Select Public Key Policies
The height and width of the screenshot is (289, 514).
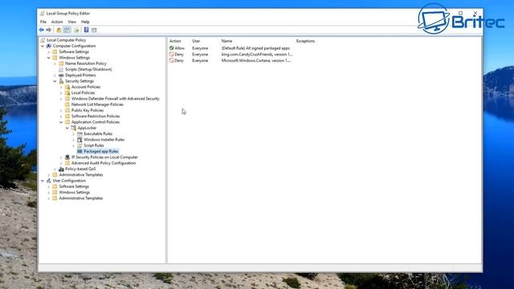coord(88,111)
